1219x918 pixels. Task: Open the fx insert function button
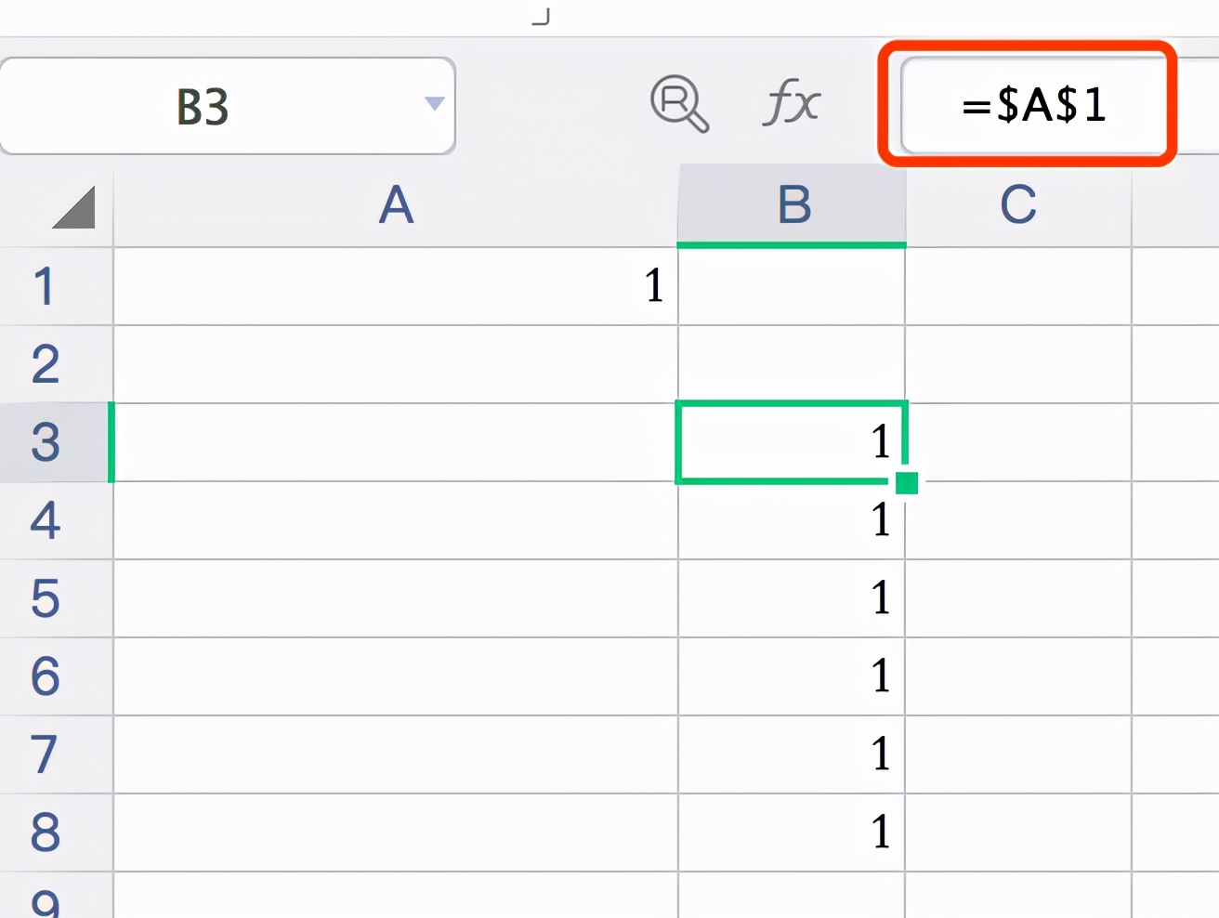[792, 101]
